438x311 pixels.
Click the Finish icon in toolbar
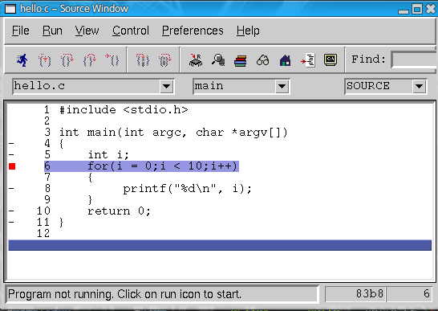pos(89,60)
